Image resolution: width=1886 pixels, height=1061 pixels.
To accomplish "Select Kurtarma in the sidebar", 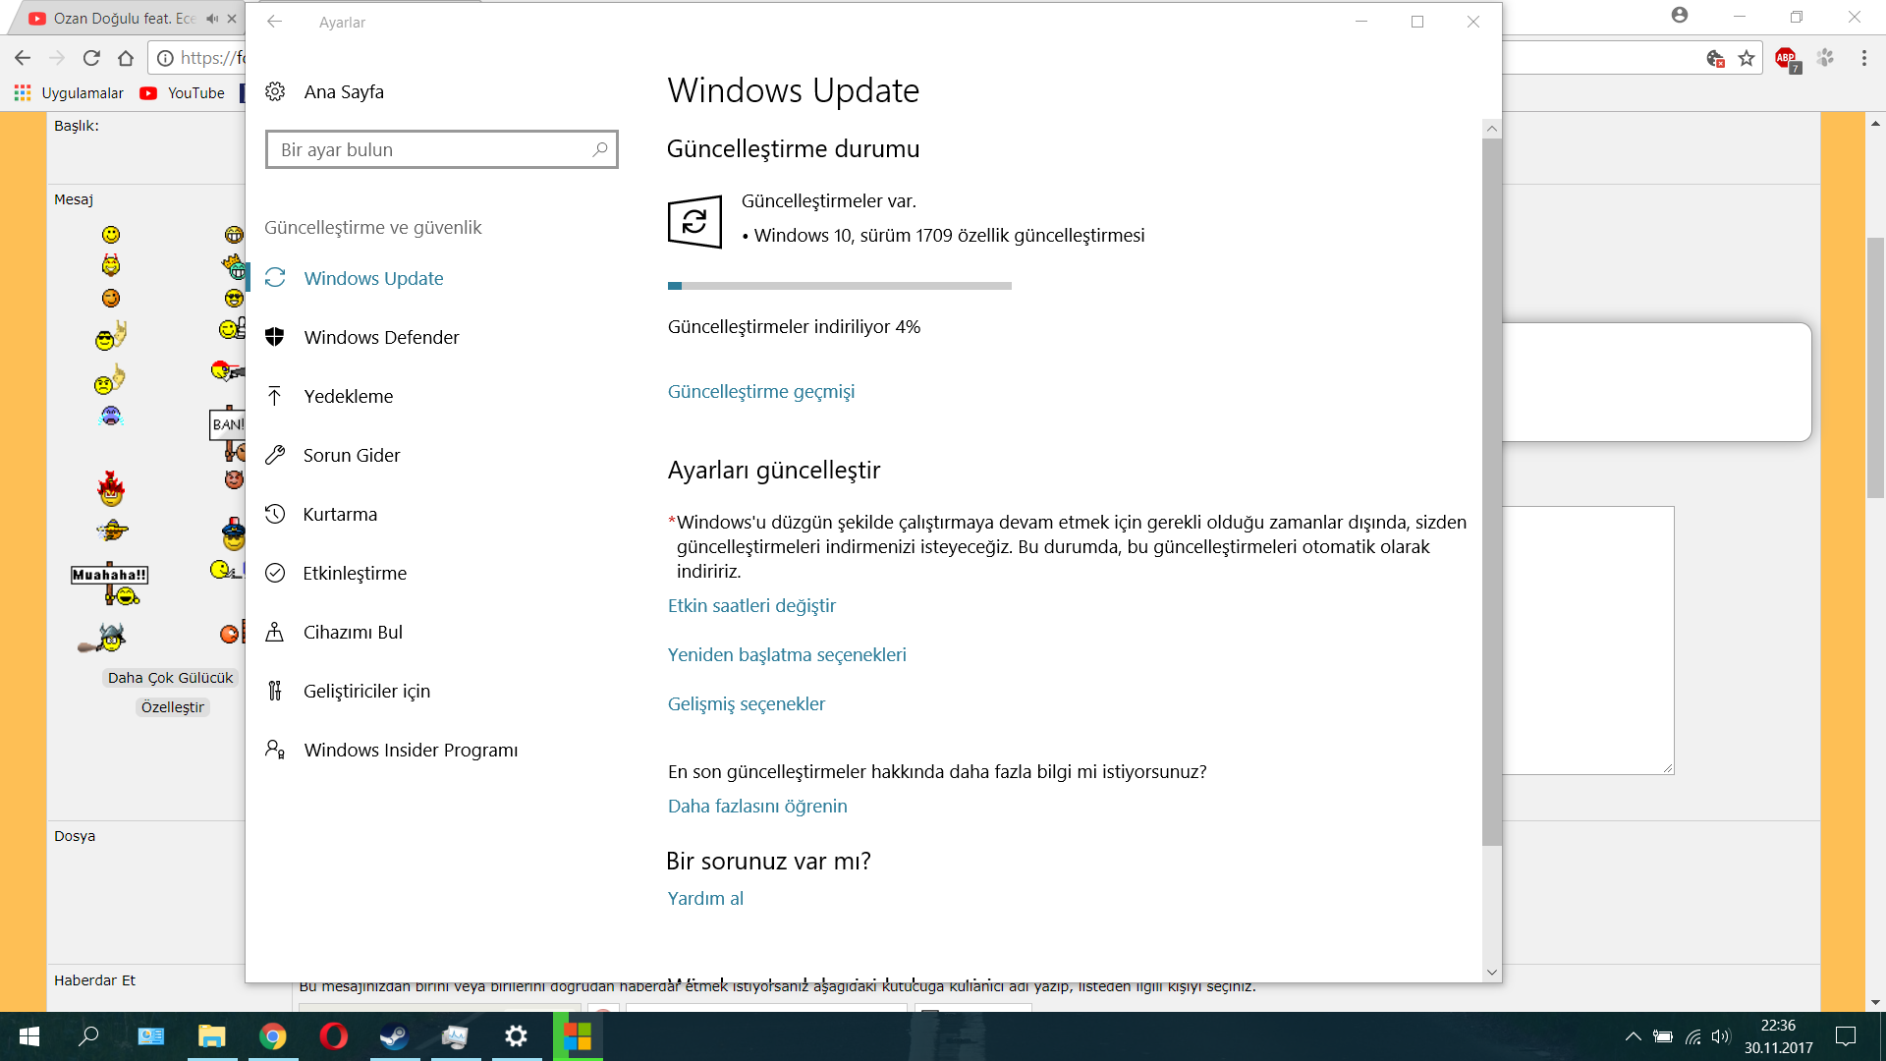I will click(432, 514).
